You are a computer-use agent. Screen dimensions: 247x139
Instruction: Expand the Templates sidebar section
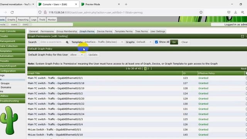12,51
